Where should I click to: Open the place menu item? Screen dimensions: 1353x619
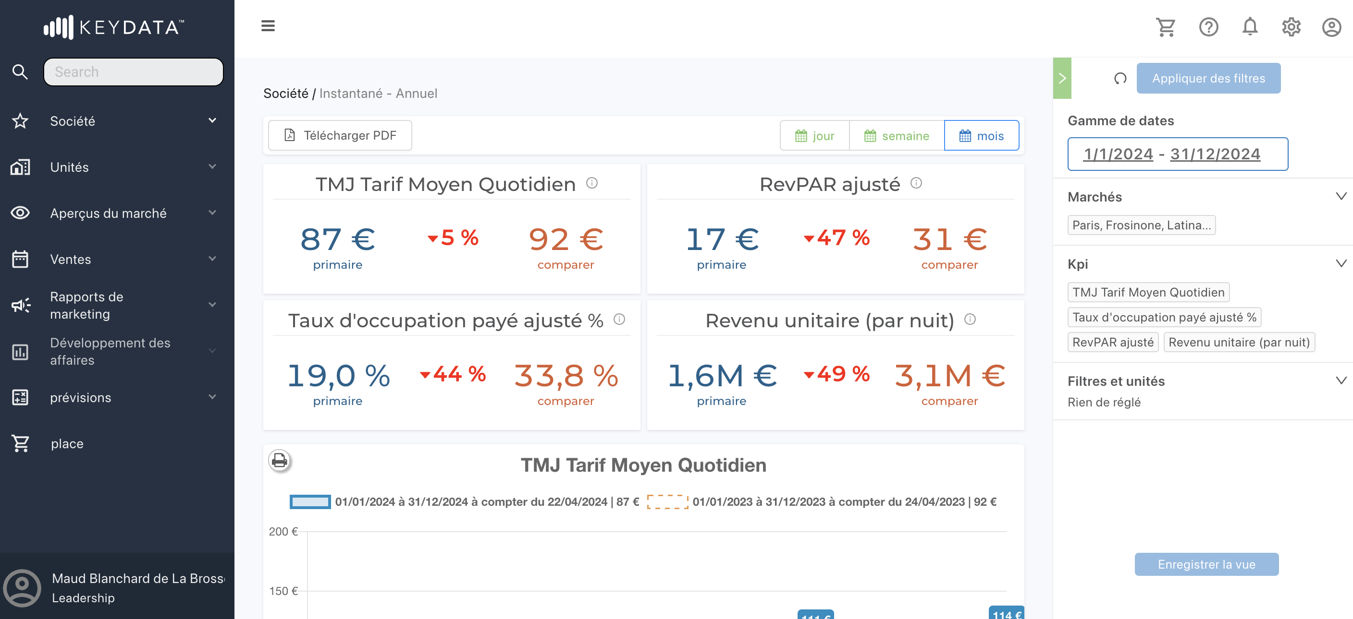[67, 444]
